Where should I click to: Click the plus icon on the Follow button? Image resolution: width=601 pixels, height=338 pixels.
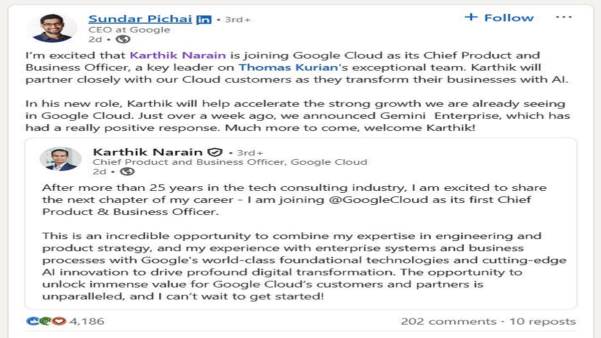pos(471,17)
